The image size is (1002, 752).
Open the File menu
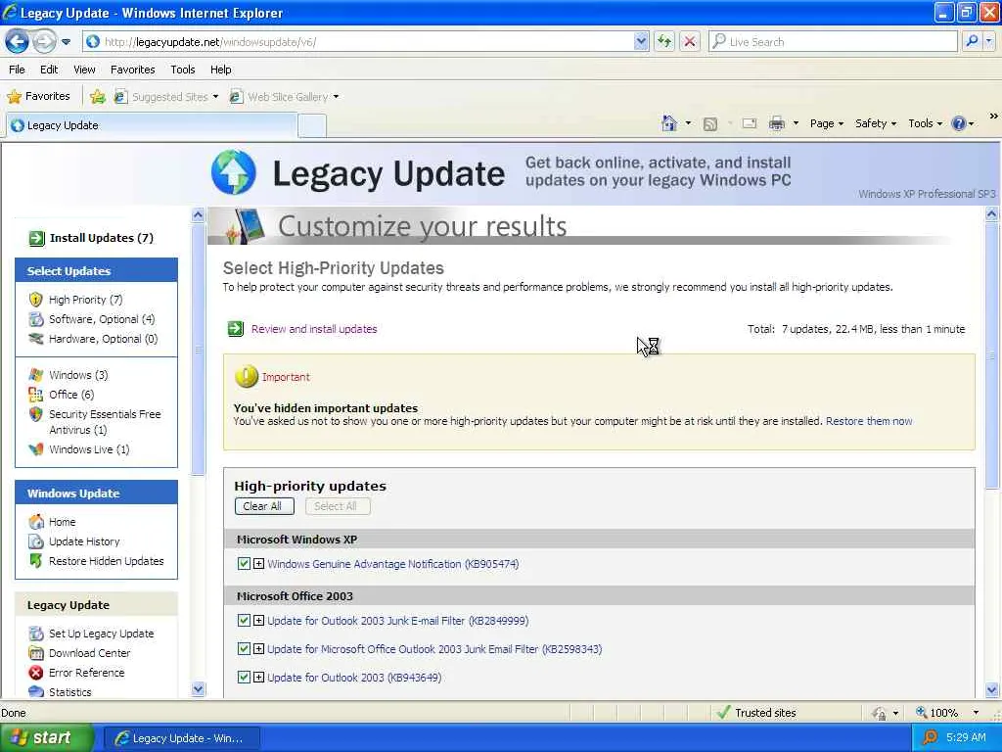(x=18, y=70)
